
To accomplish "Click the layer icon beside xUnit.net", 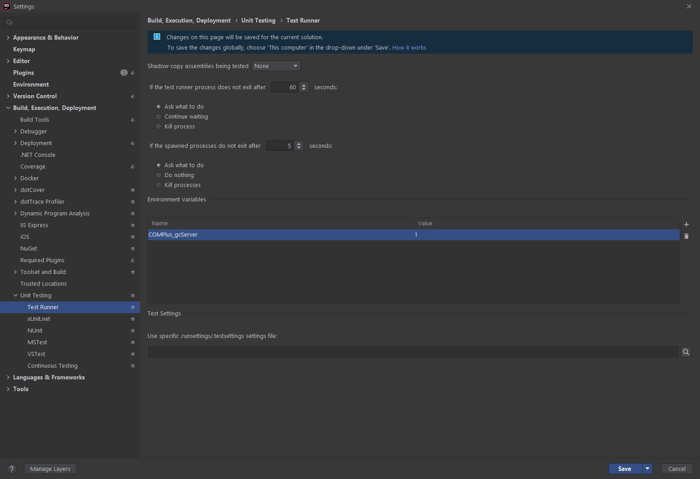I will [133, 319].
